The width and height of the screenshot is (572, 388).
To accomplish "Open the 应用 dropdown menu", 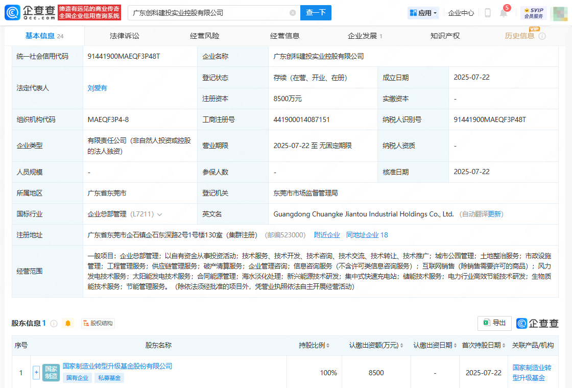I will [423, 13].
